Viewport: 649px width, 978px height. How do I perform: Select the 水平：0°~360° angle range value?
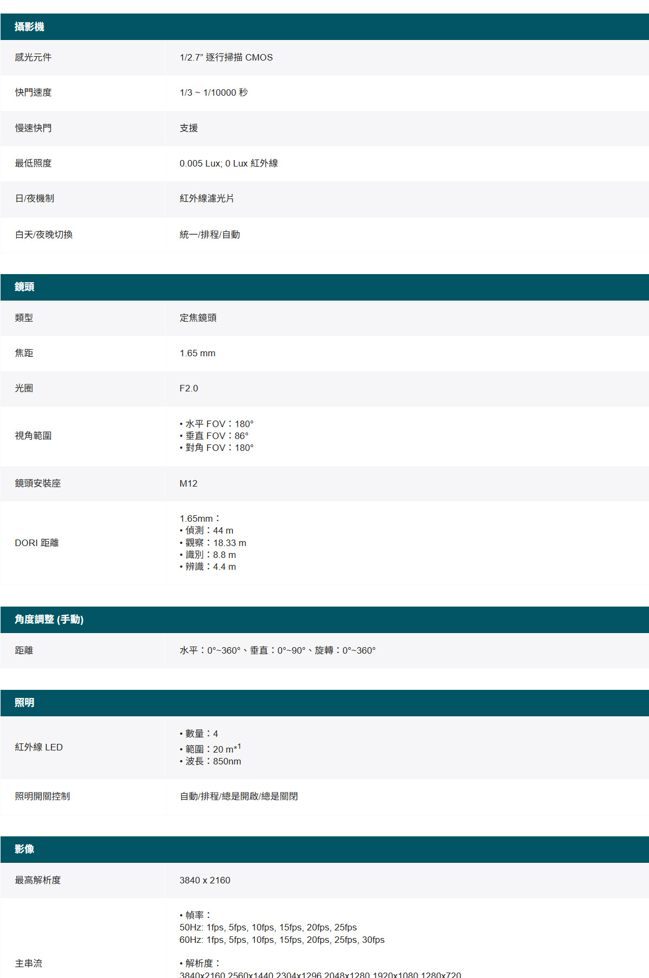(x=277, y=650)
